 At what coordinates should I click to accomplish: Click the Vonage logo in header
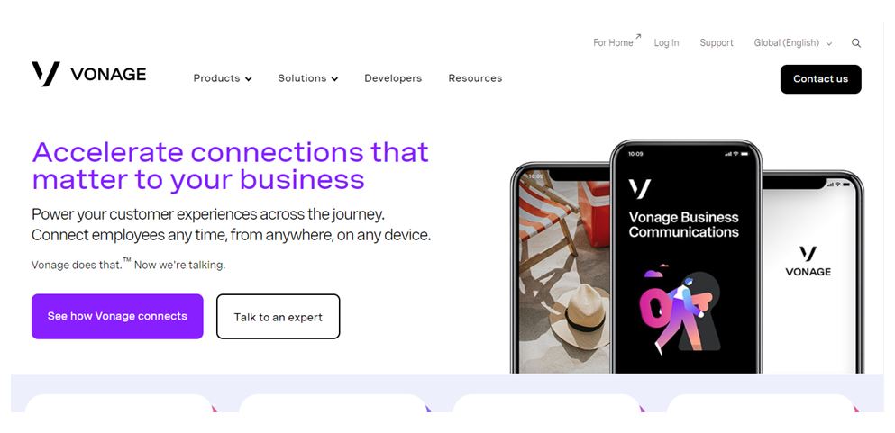click(x=89, y=74)
